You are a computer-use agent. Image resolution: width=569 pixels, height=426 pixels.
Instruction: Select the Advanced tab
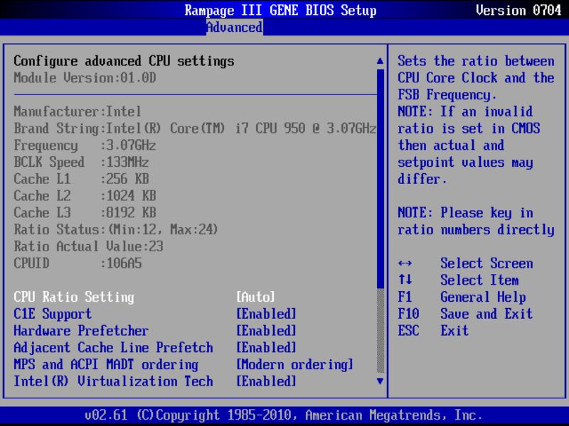[235, 27]
